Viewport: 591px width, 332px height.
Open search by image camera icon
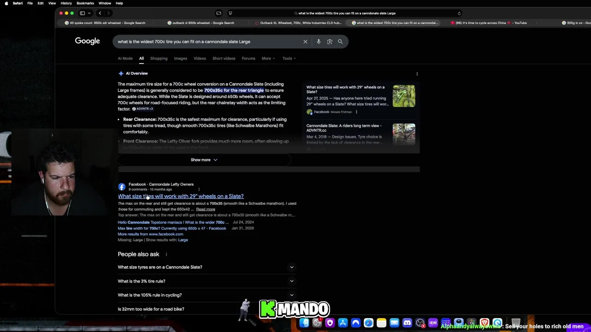pyautogui.click(x=330, y=41)
